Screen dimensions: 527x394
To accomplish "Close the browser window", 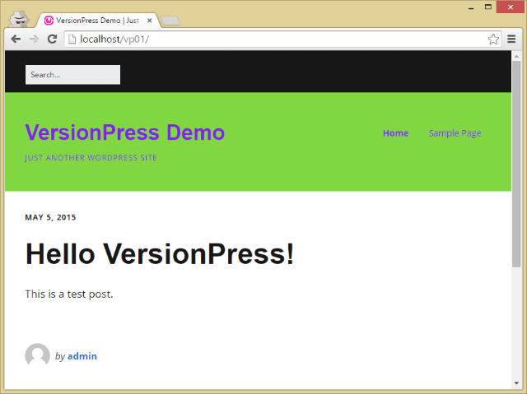I will 511,7.
